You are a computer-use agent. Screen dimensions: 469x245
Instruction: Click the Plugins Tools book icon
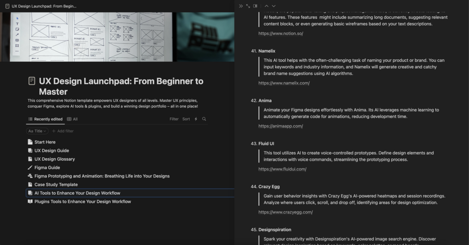[x=30, y=201]
